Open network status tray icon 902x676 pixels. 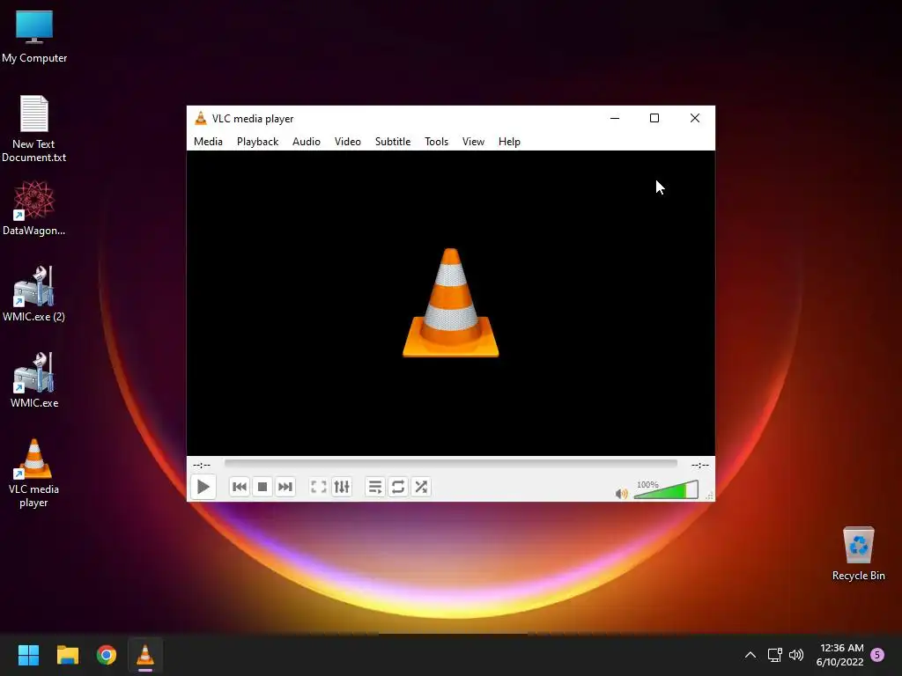pyautogui.click(x=775, y=655)
